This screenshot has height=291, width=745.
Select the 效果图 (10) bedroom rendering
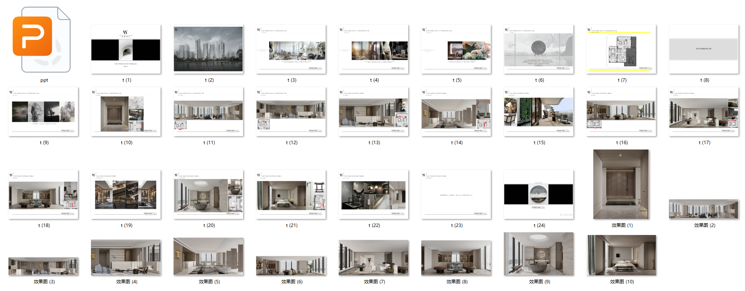(621, 255)
